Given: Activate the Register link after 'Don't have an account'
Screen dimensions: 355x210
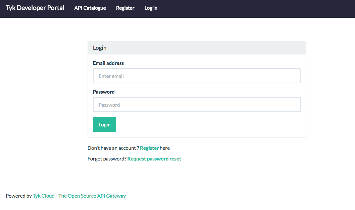Looking at the screenshot, I should (x=149, y=148).
